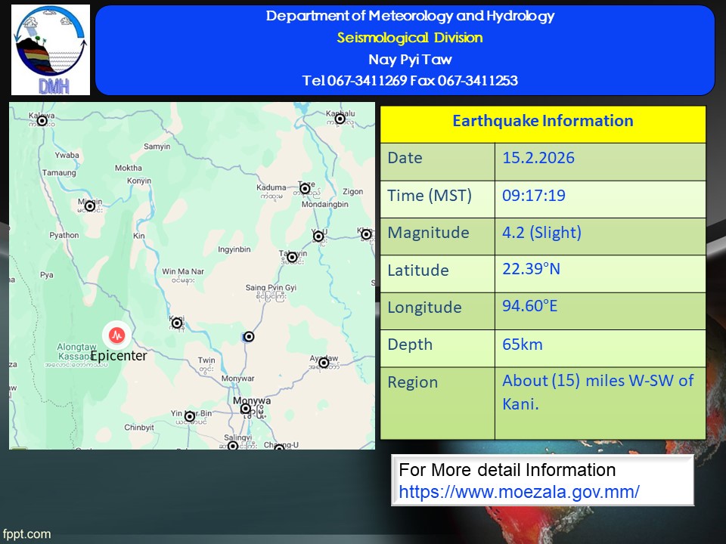The image size is (726, 544).
Task: Open the moezala.gov.mm link
Action: coord(519,491)
